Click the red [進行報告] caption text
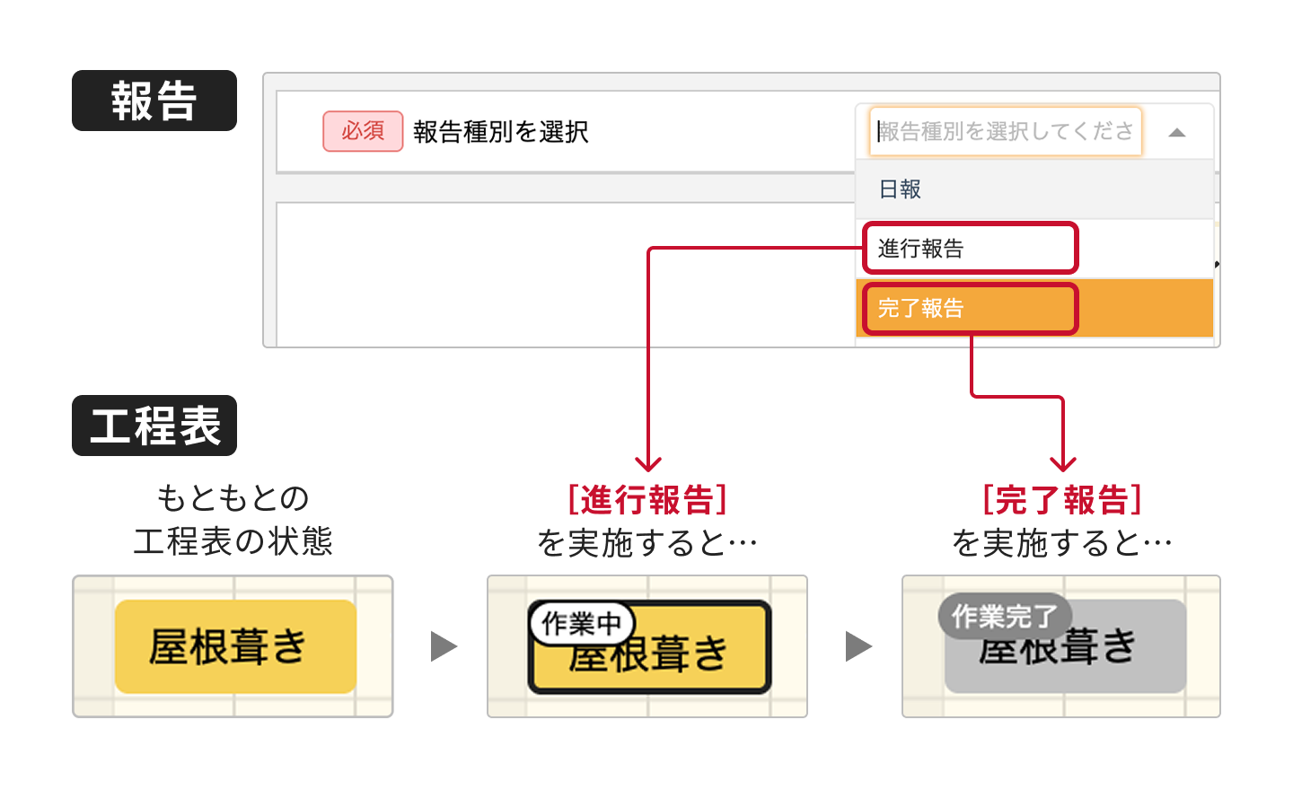1293x790 pixels. click(647, 500)
